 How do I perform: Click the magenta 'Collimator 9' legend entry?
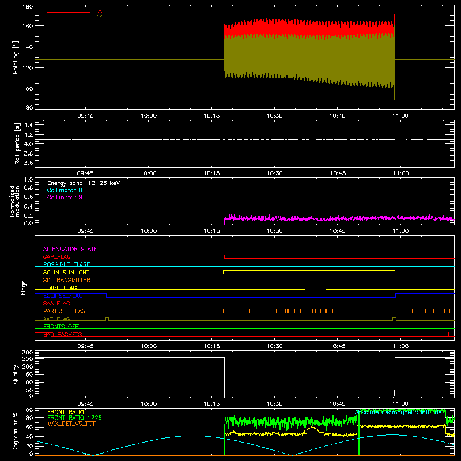(65, 197)
